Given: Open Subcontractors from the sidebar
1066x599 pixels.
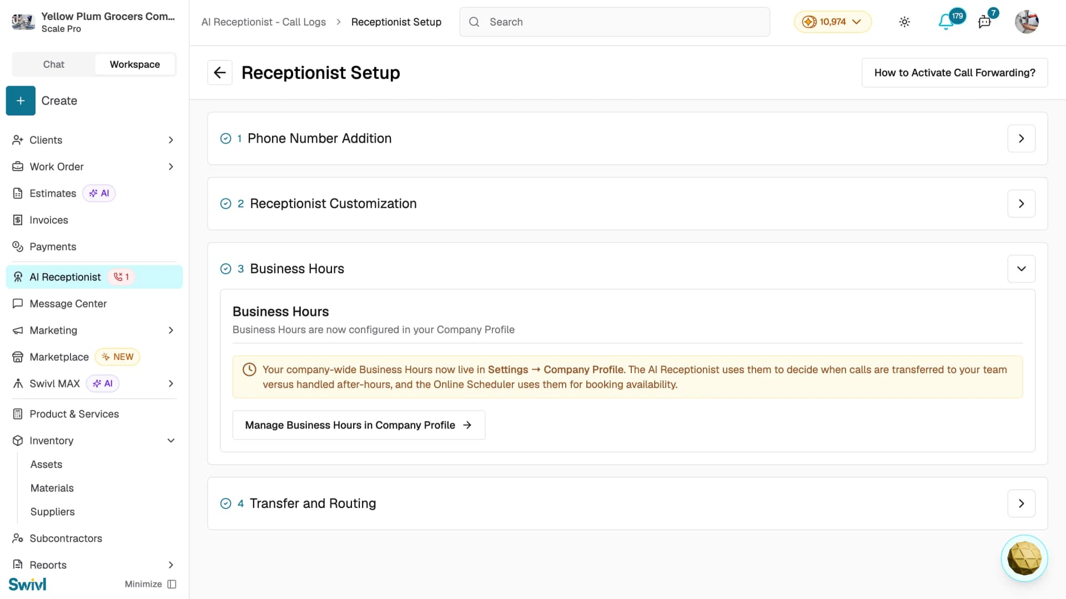Looking at the screenshot, I should click(94, 538).
